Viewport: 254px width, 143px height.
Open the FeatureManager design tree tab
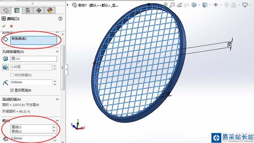(6, 10)
